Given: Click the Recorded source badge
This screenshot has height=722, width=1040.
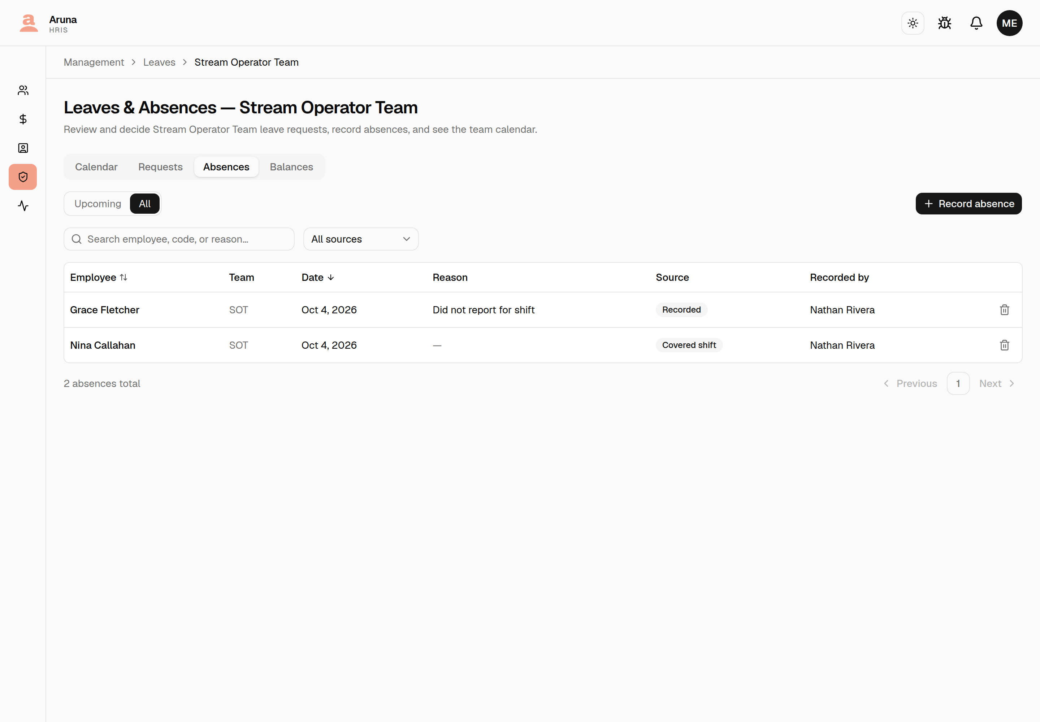Looking at the screenshot, I should tap(681, 310).
